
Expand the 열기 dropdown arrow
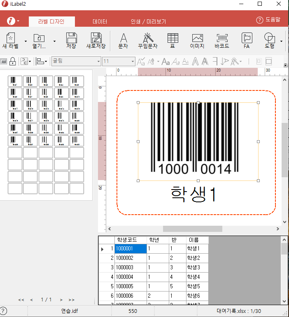(54, 41)
